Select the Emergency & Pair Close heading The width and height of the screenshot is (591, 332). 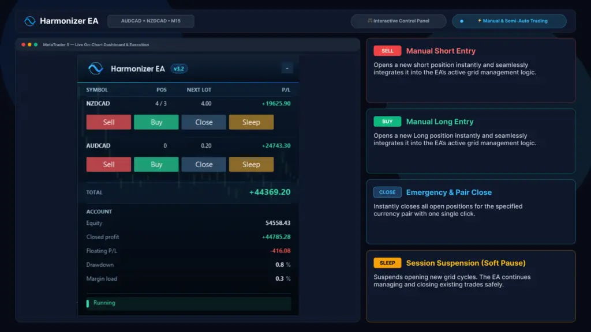pyautogui.click(x=449, y=193)
